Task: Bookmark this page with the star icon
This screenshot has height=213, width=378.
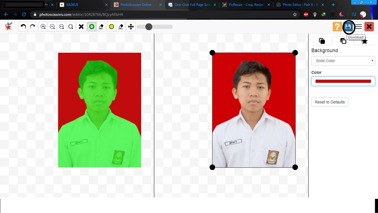Action: tap(295, 14)
